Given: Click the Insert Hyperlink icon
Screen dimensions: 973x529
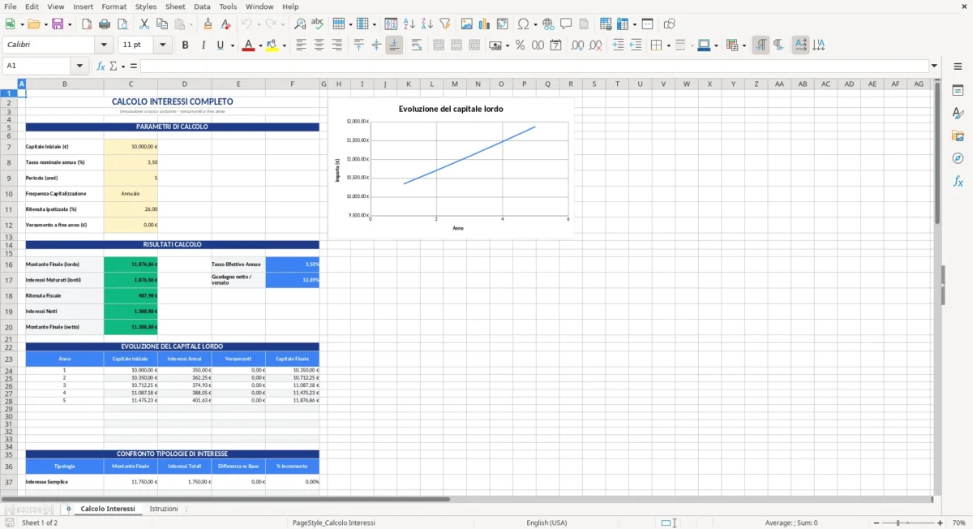Looking at the screenshot, I should [548, 24].
